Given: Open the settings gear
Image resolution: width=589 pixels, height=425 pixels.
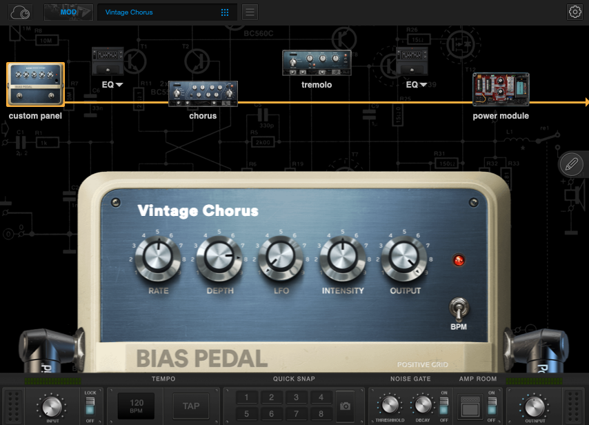Looking at the screenshot, I should pyautogui.click(x=575, y=12).
